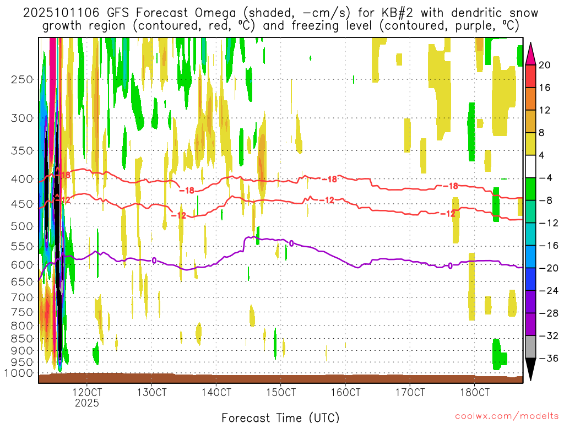This screenshot has width=564, height=423.
Task: Click the Forecast Time (UTC) axis title
Action: coord(280,417)
